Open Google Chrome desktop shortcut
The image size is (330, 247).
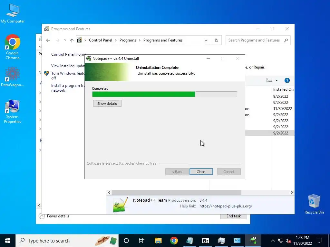pos(13,47)
